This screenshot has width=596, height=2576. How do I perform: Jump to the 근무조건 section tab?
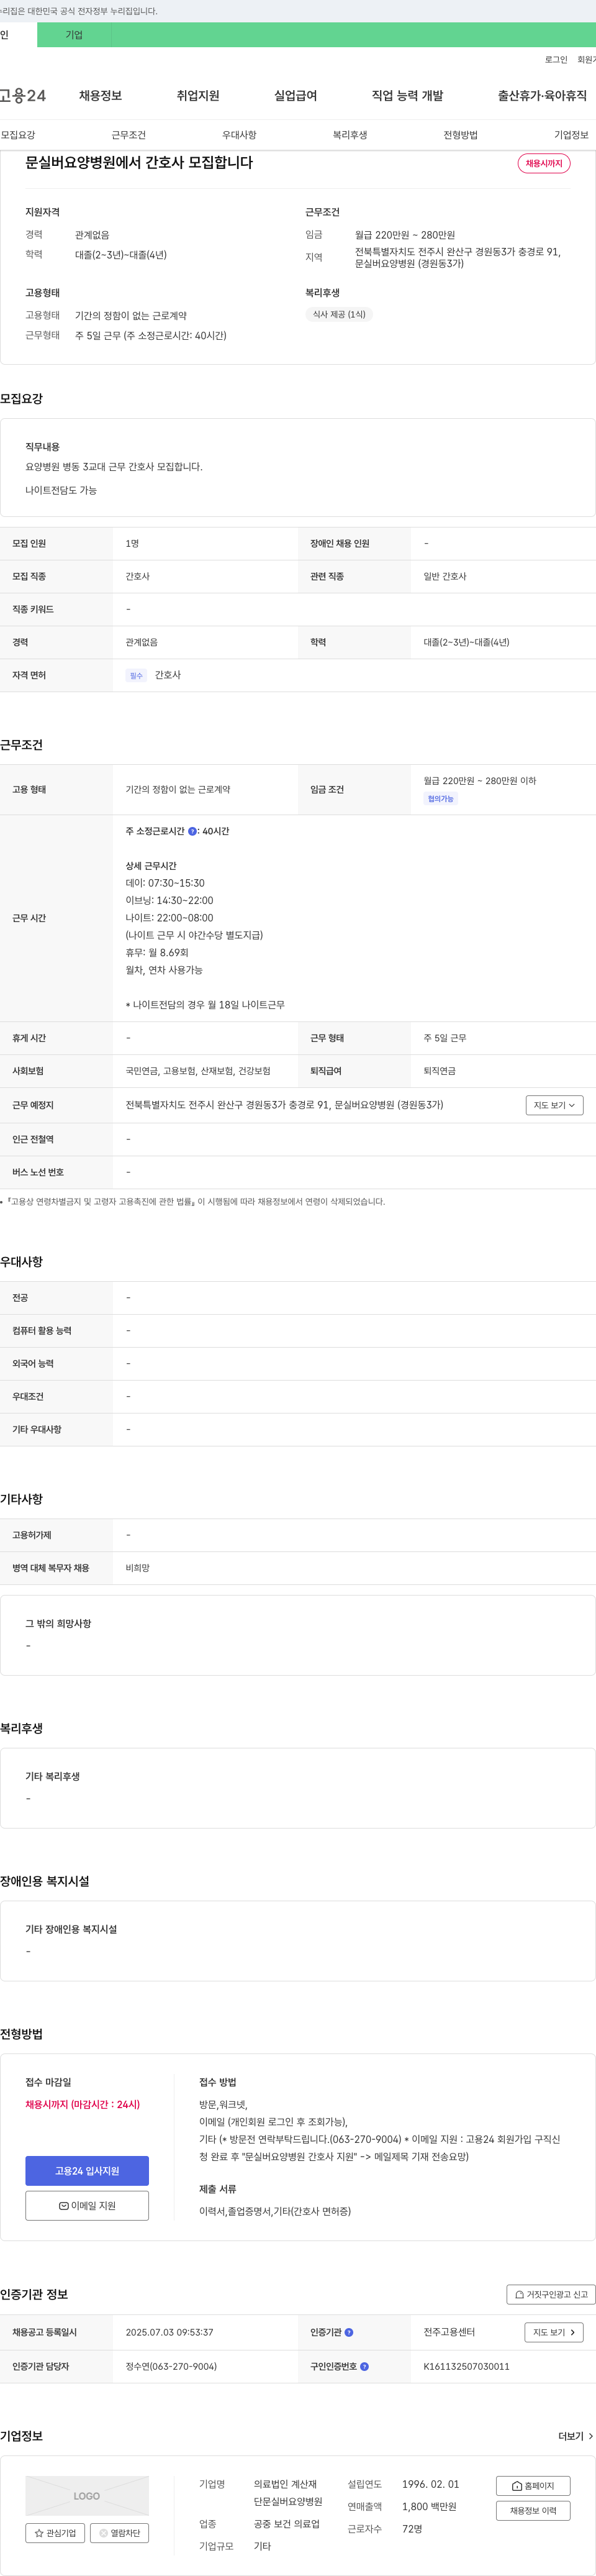[x=128, y=135]
